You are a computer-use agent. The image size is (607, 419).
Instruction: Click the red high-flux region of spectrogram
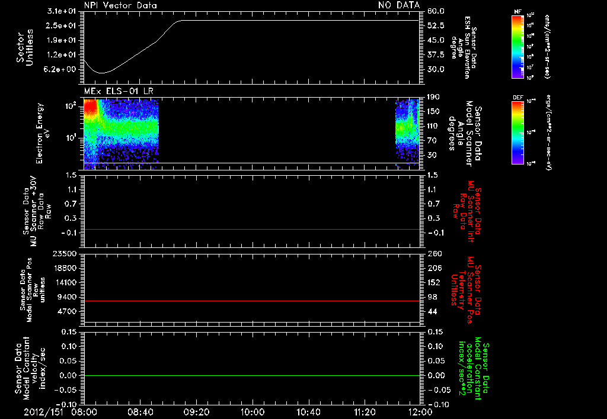tap(91, 107)
